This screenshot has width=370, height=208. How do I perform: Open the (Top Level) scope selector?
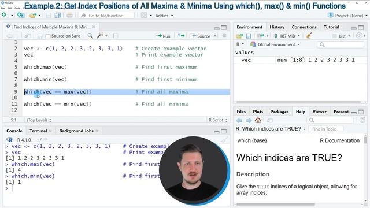click(39, 120)
